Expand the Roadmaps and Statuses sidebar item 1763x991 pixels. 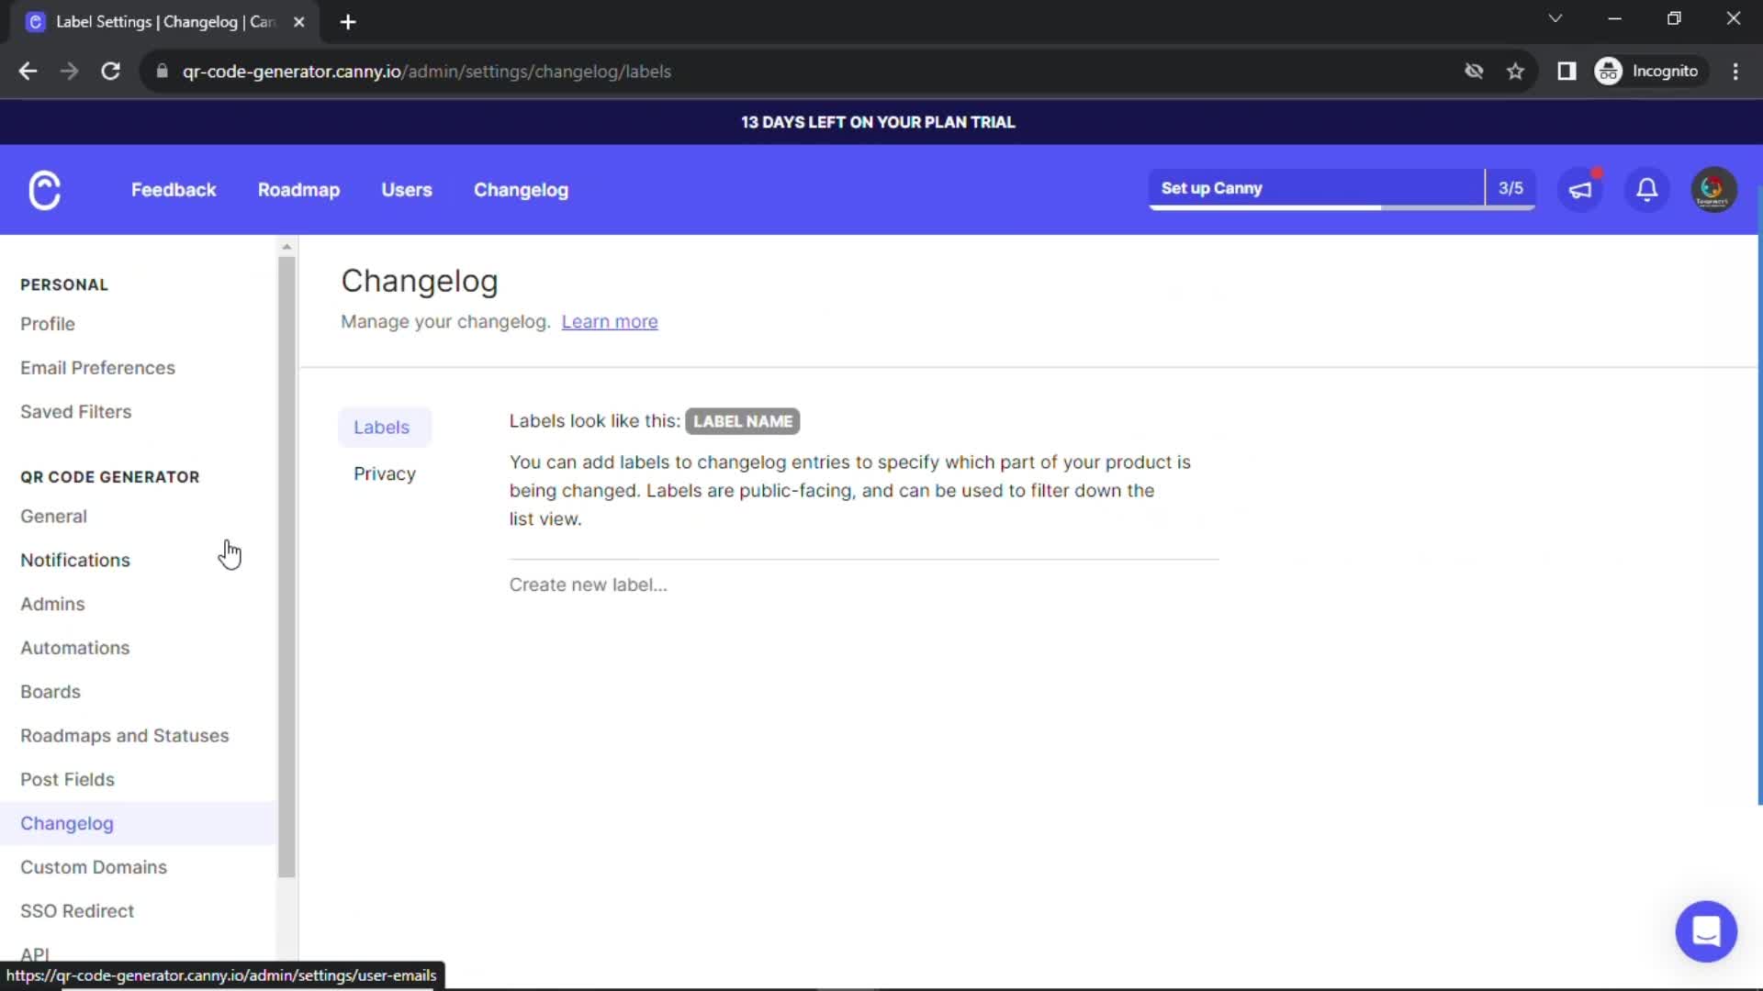[124, 736]
